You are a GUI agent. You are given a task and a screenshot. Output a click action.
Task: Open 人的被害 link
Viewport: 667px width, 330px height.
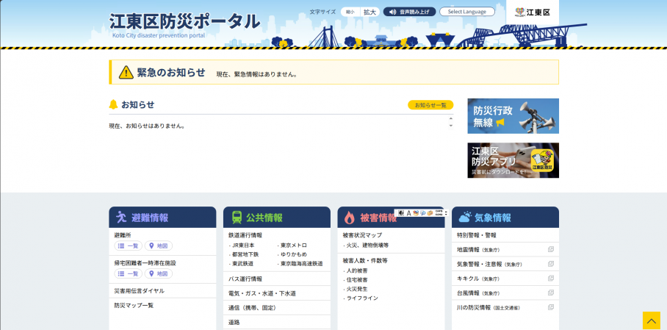356,270
